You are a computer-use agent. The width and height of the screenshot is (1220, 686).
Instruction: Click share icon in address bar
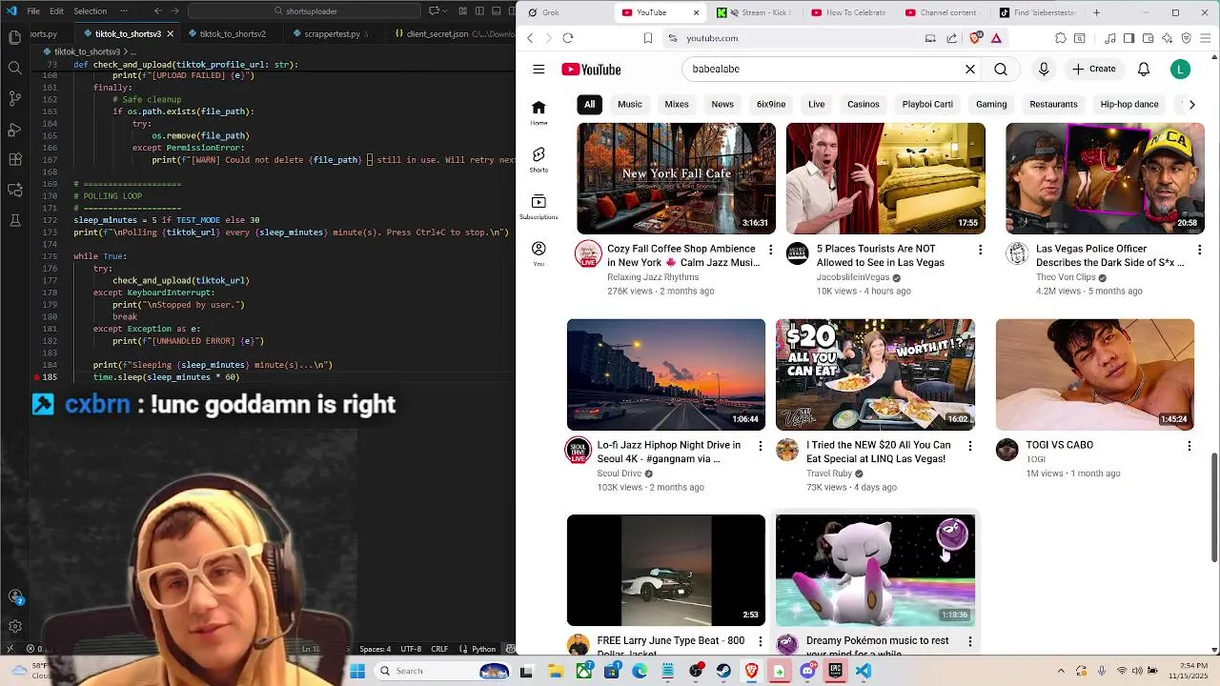(x=951, y=38)
